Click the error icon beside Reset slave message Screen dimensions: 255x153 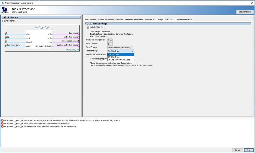tap(2, 123)
